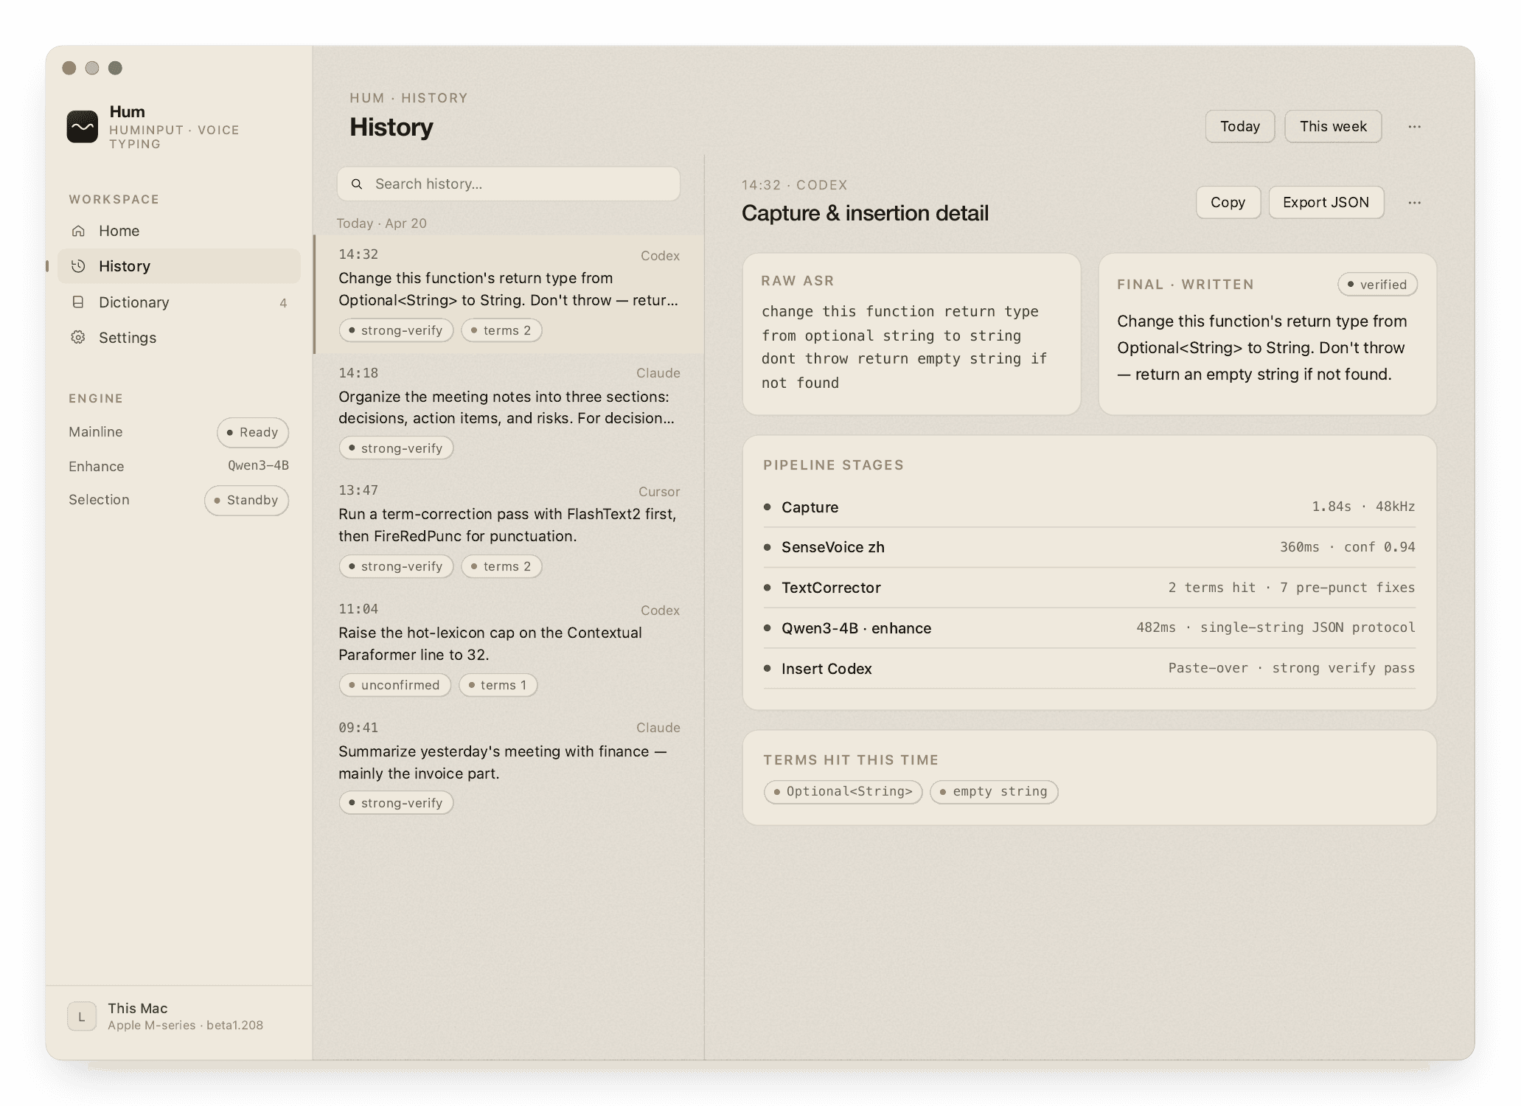This screenshot has height=1106, width=1521.
Task: Filter history to This week
Action: 1333,127
